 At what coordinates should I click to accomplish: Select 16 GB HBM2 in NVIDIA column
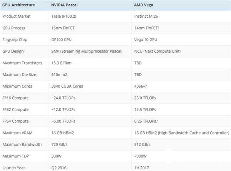point(63,133)
